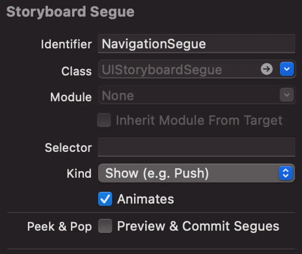Click the Kind label
The height and width of the screenshot is (254, 302).
79,173
